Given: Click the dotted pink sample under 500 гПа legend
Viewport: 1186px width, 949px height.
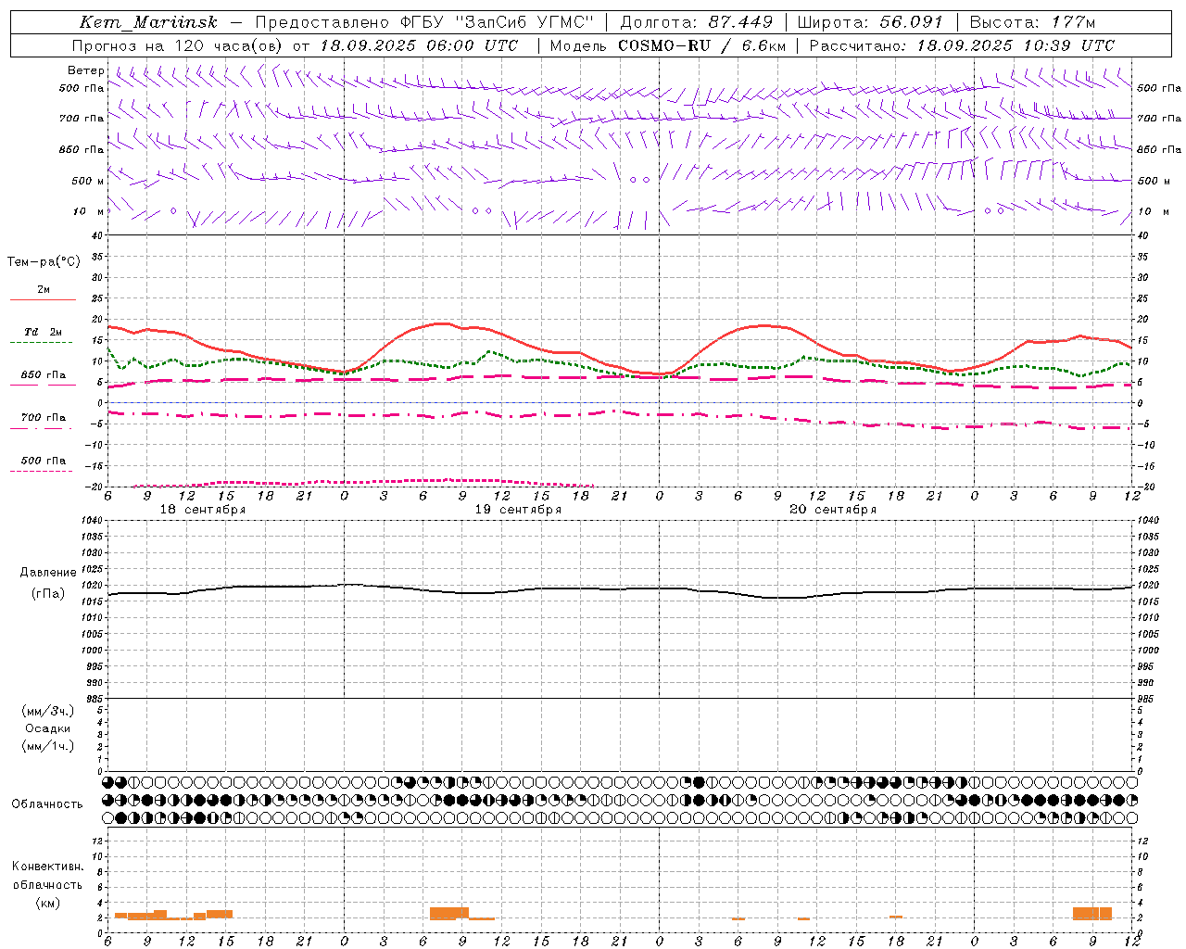Looking at the screenshot, I should tap(41, 471).
